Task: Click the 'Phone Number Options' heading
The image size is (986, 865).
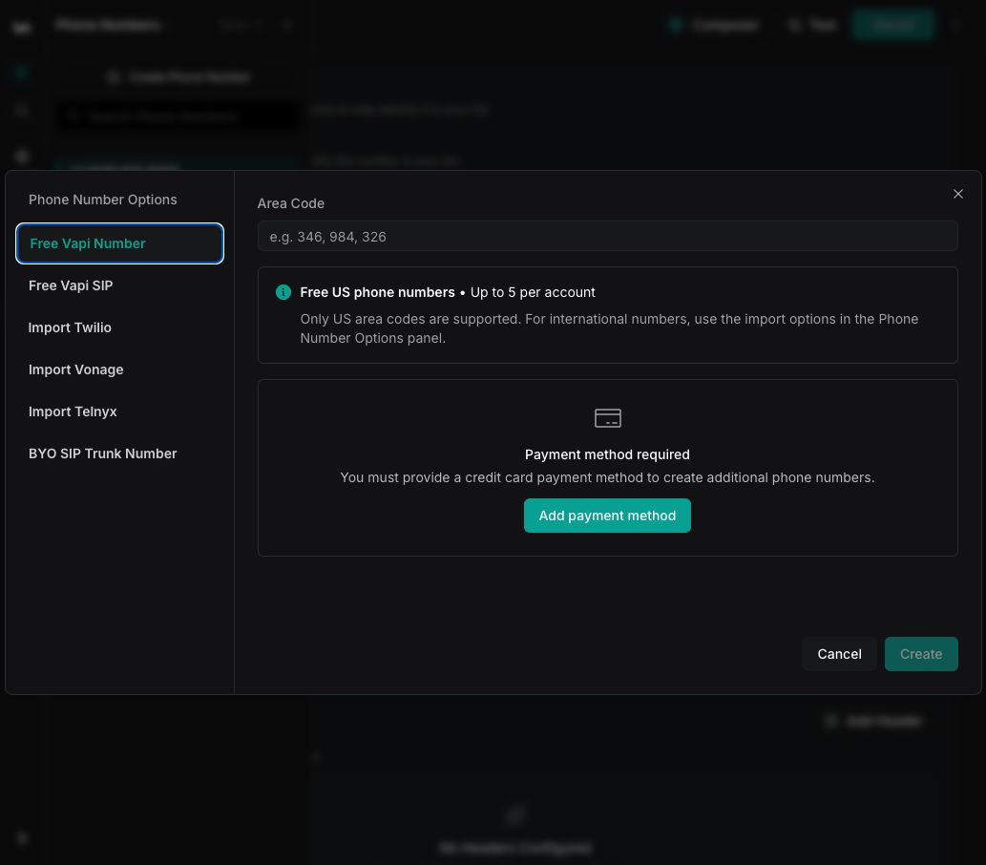Action: [102, 200]
